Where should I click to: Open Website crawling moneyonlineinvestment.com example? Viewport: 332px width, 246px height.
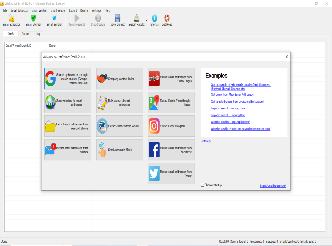[x=241, y=129]
